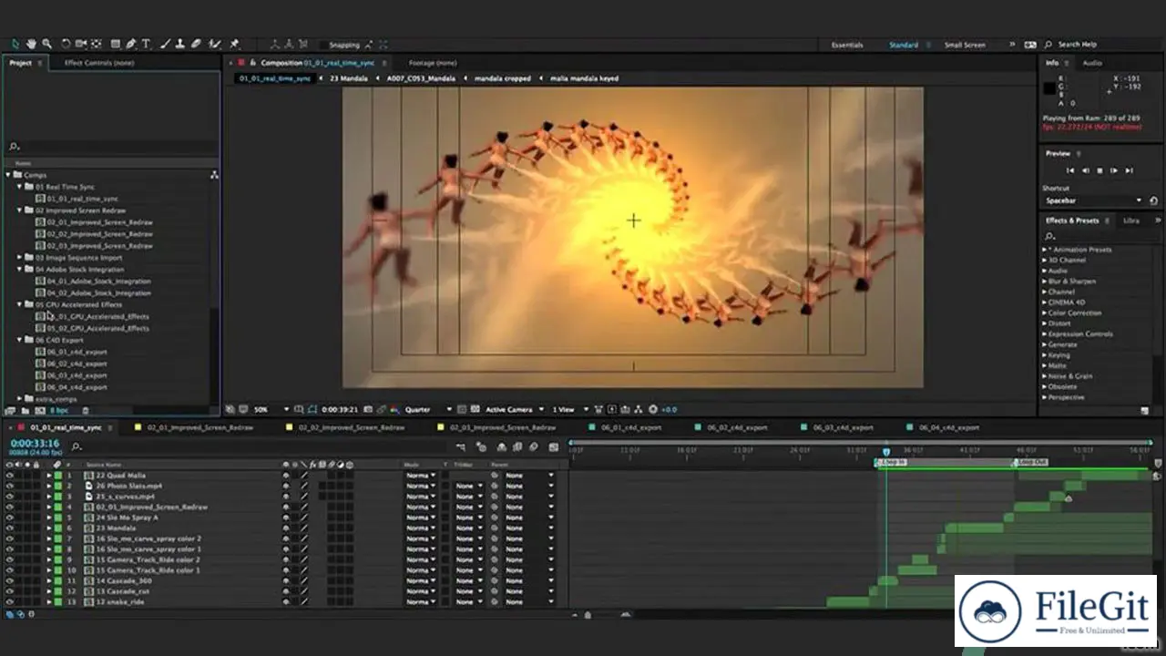Switch to 02_01_Improved_Screen_Redraw timeline tab
Image resolution: width=1166 pixels, height=656 pixels.
coord(200,427)
